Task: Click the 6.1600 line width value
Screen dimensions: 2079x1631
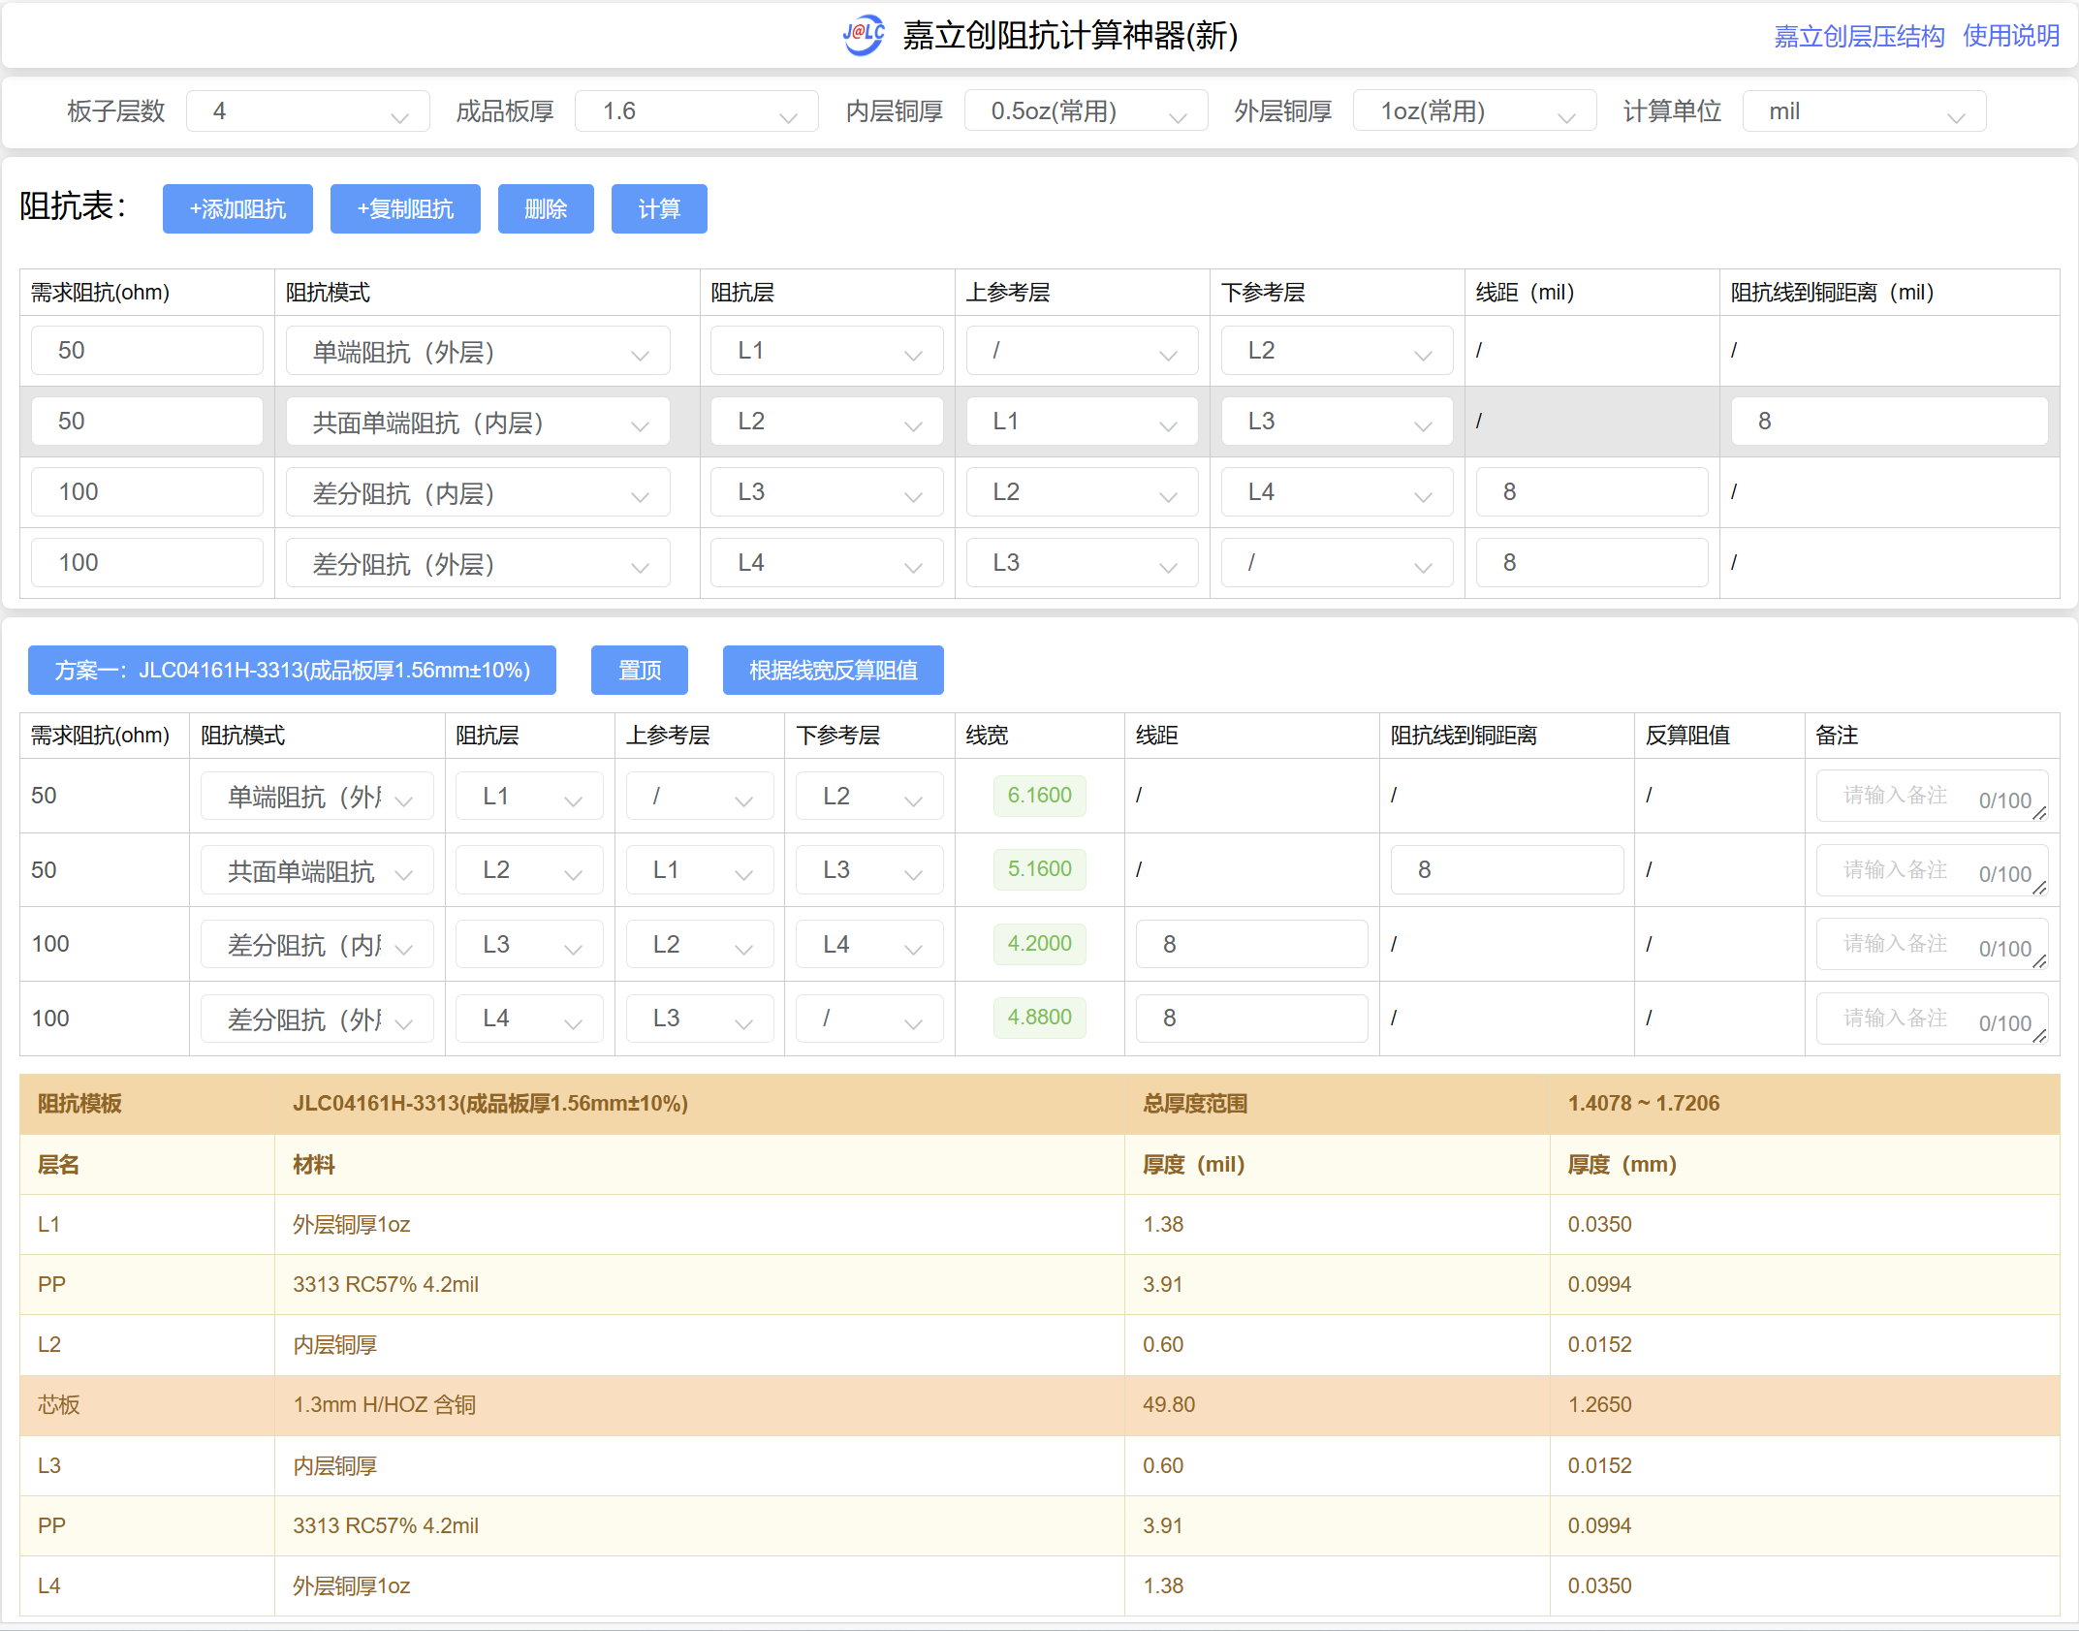Action: pyautogui.click(x=1039, y=796)
